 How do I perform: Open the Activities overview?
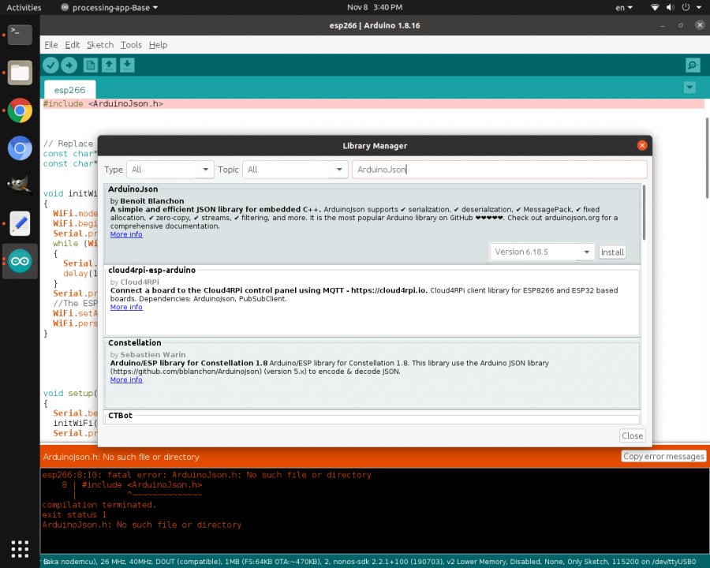pyautogui.click(x=24, y=8)
